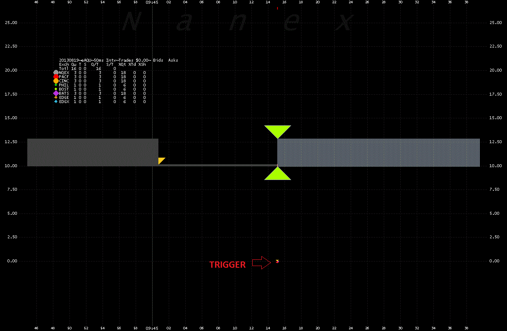The height and width of the screenshot is (331, 507).
Task: Click the 20130819~eAQU~50ms title text
Action: pyautogui.click(x=81, y=60)
